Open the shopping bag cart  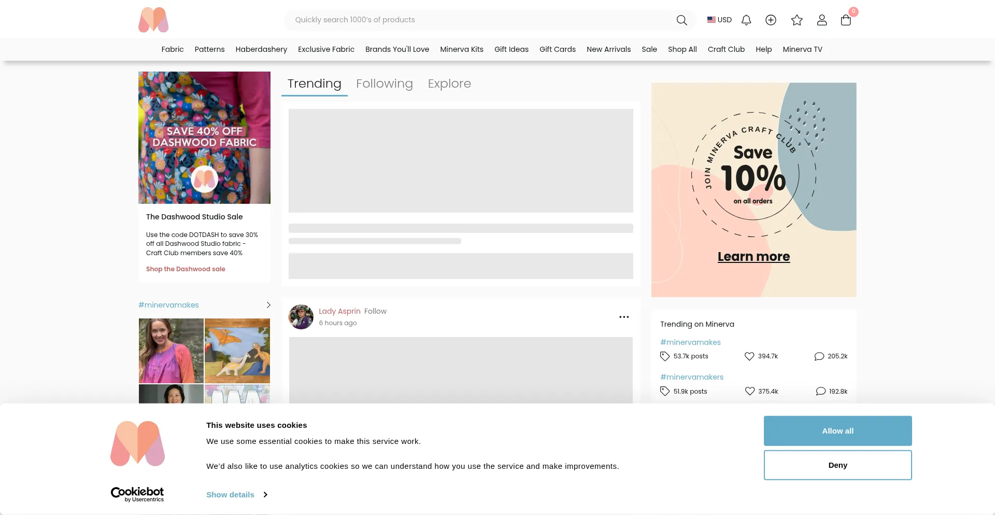click(x=846, y=20)
